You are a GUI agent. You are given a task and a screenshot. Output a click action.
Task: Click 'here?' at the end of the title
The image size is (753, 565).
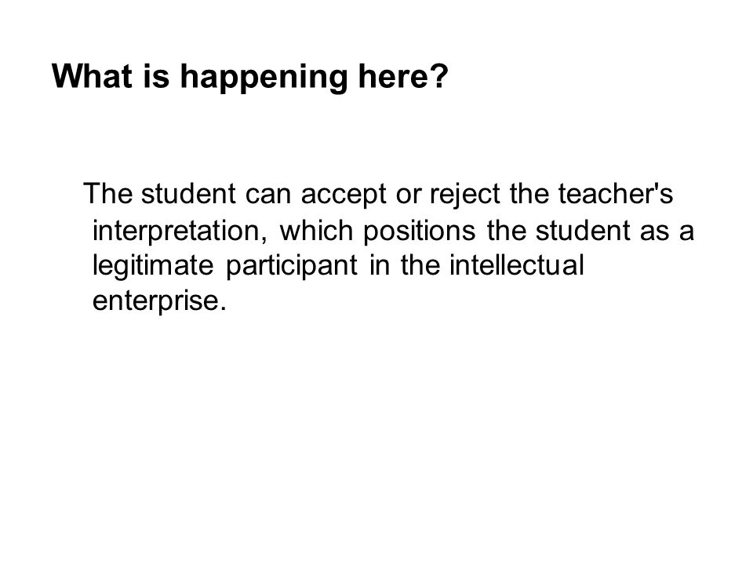pos(403,76)
